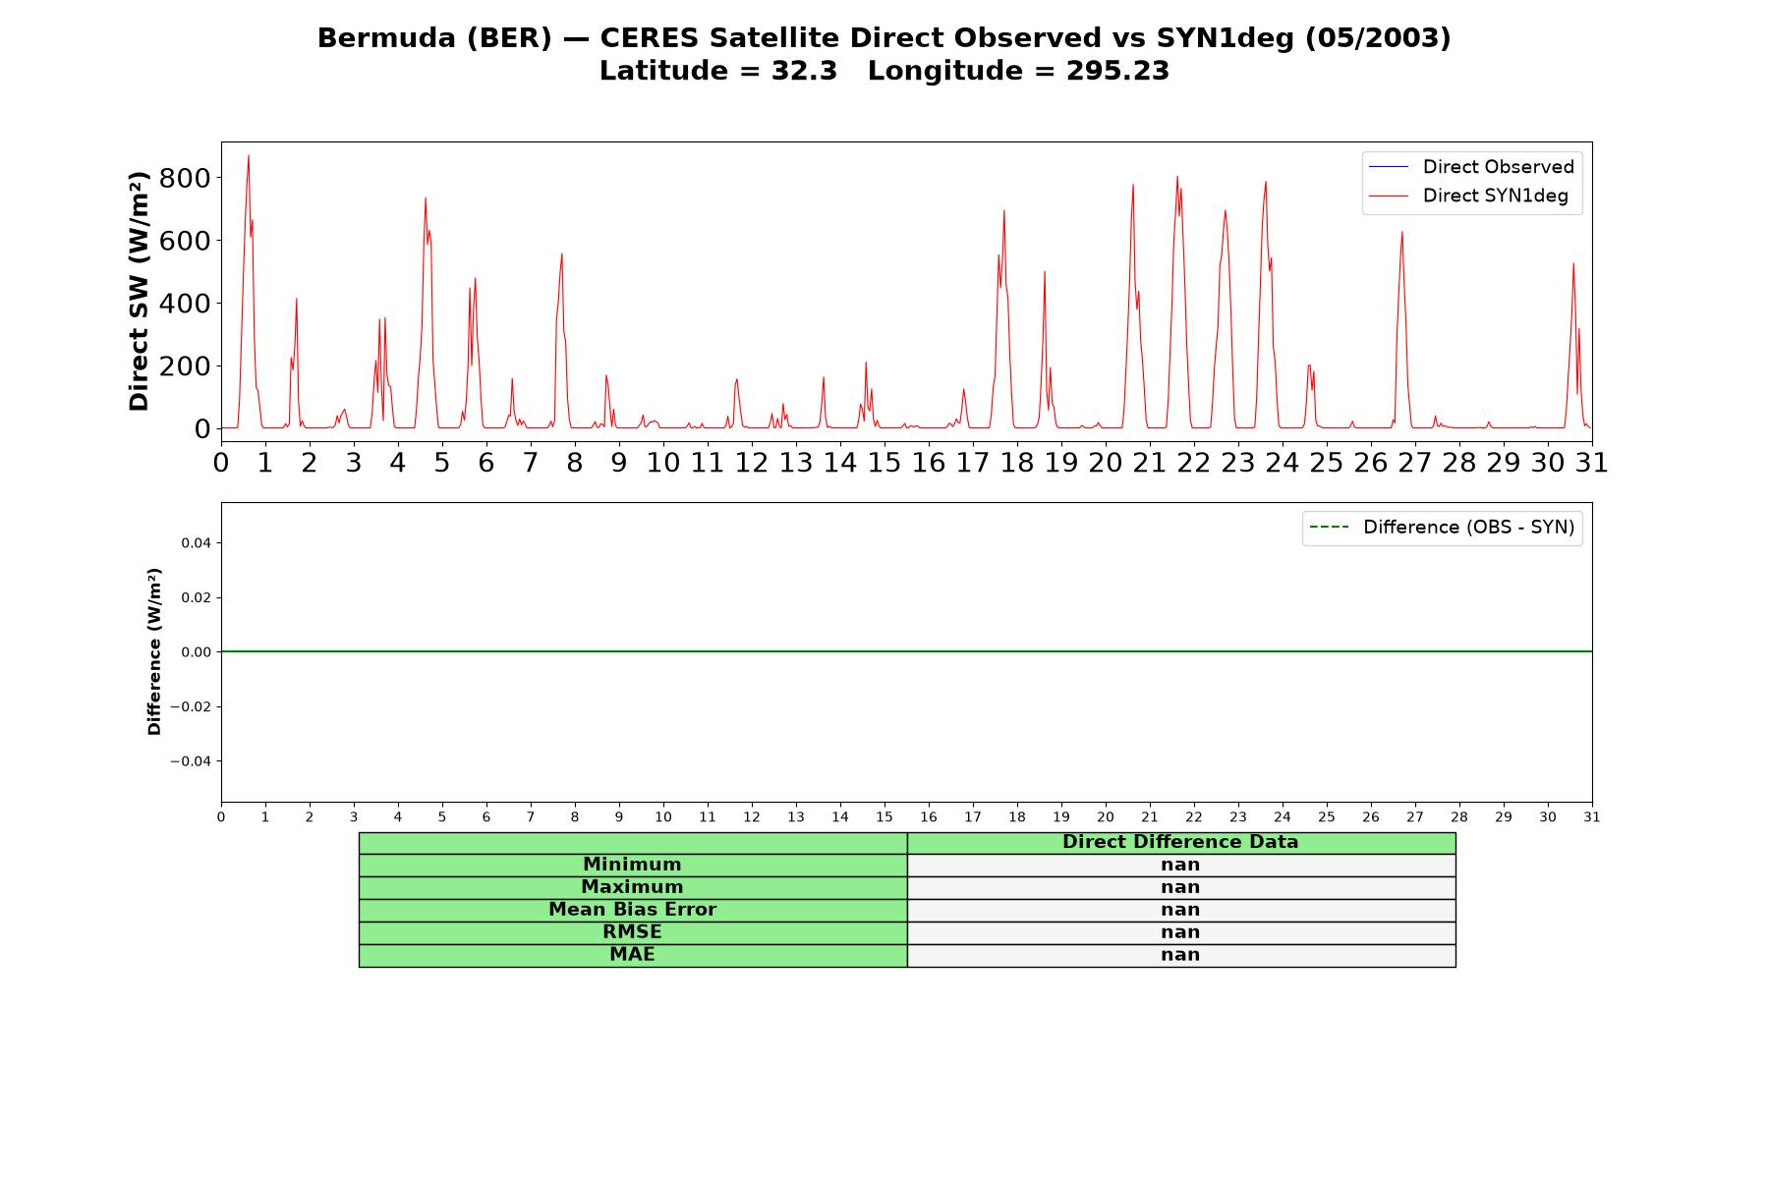The height and width of the screenshot is (1179, 1769).
Task: Select the Difference (OBS - SYN) legend label
Action: 1468,528
